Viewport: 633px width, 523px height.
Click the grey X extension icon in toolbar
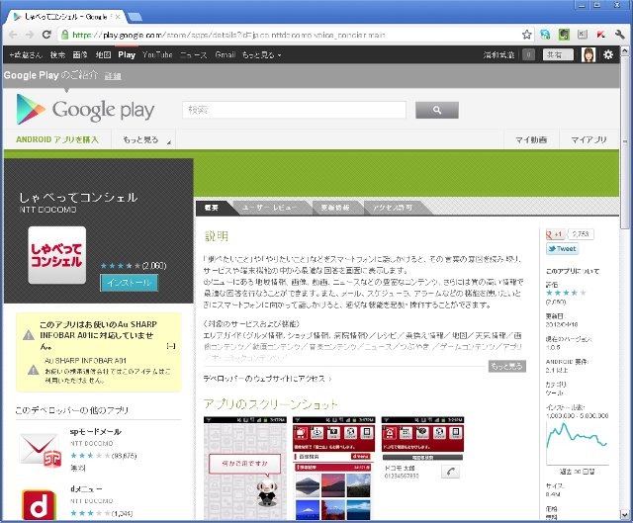click(583, 35)
